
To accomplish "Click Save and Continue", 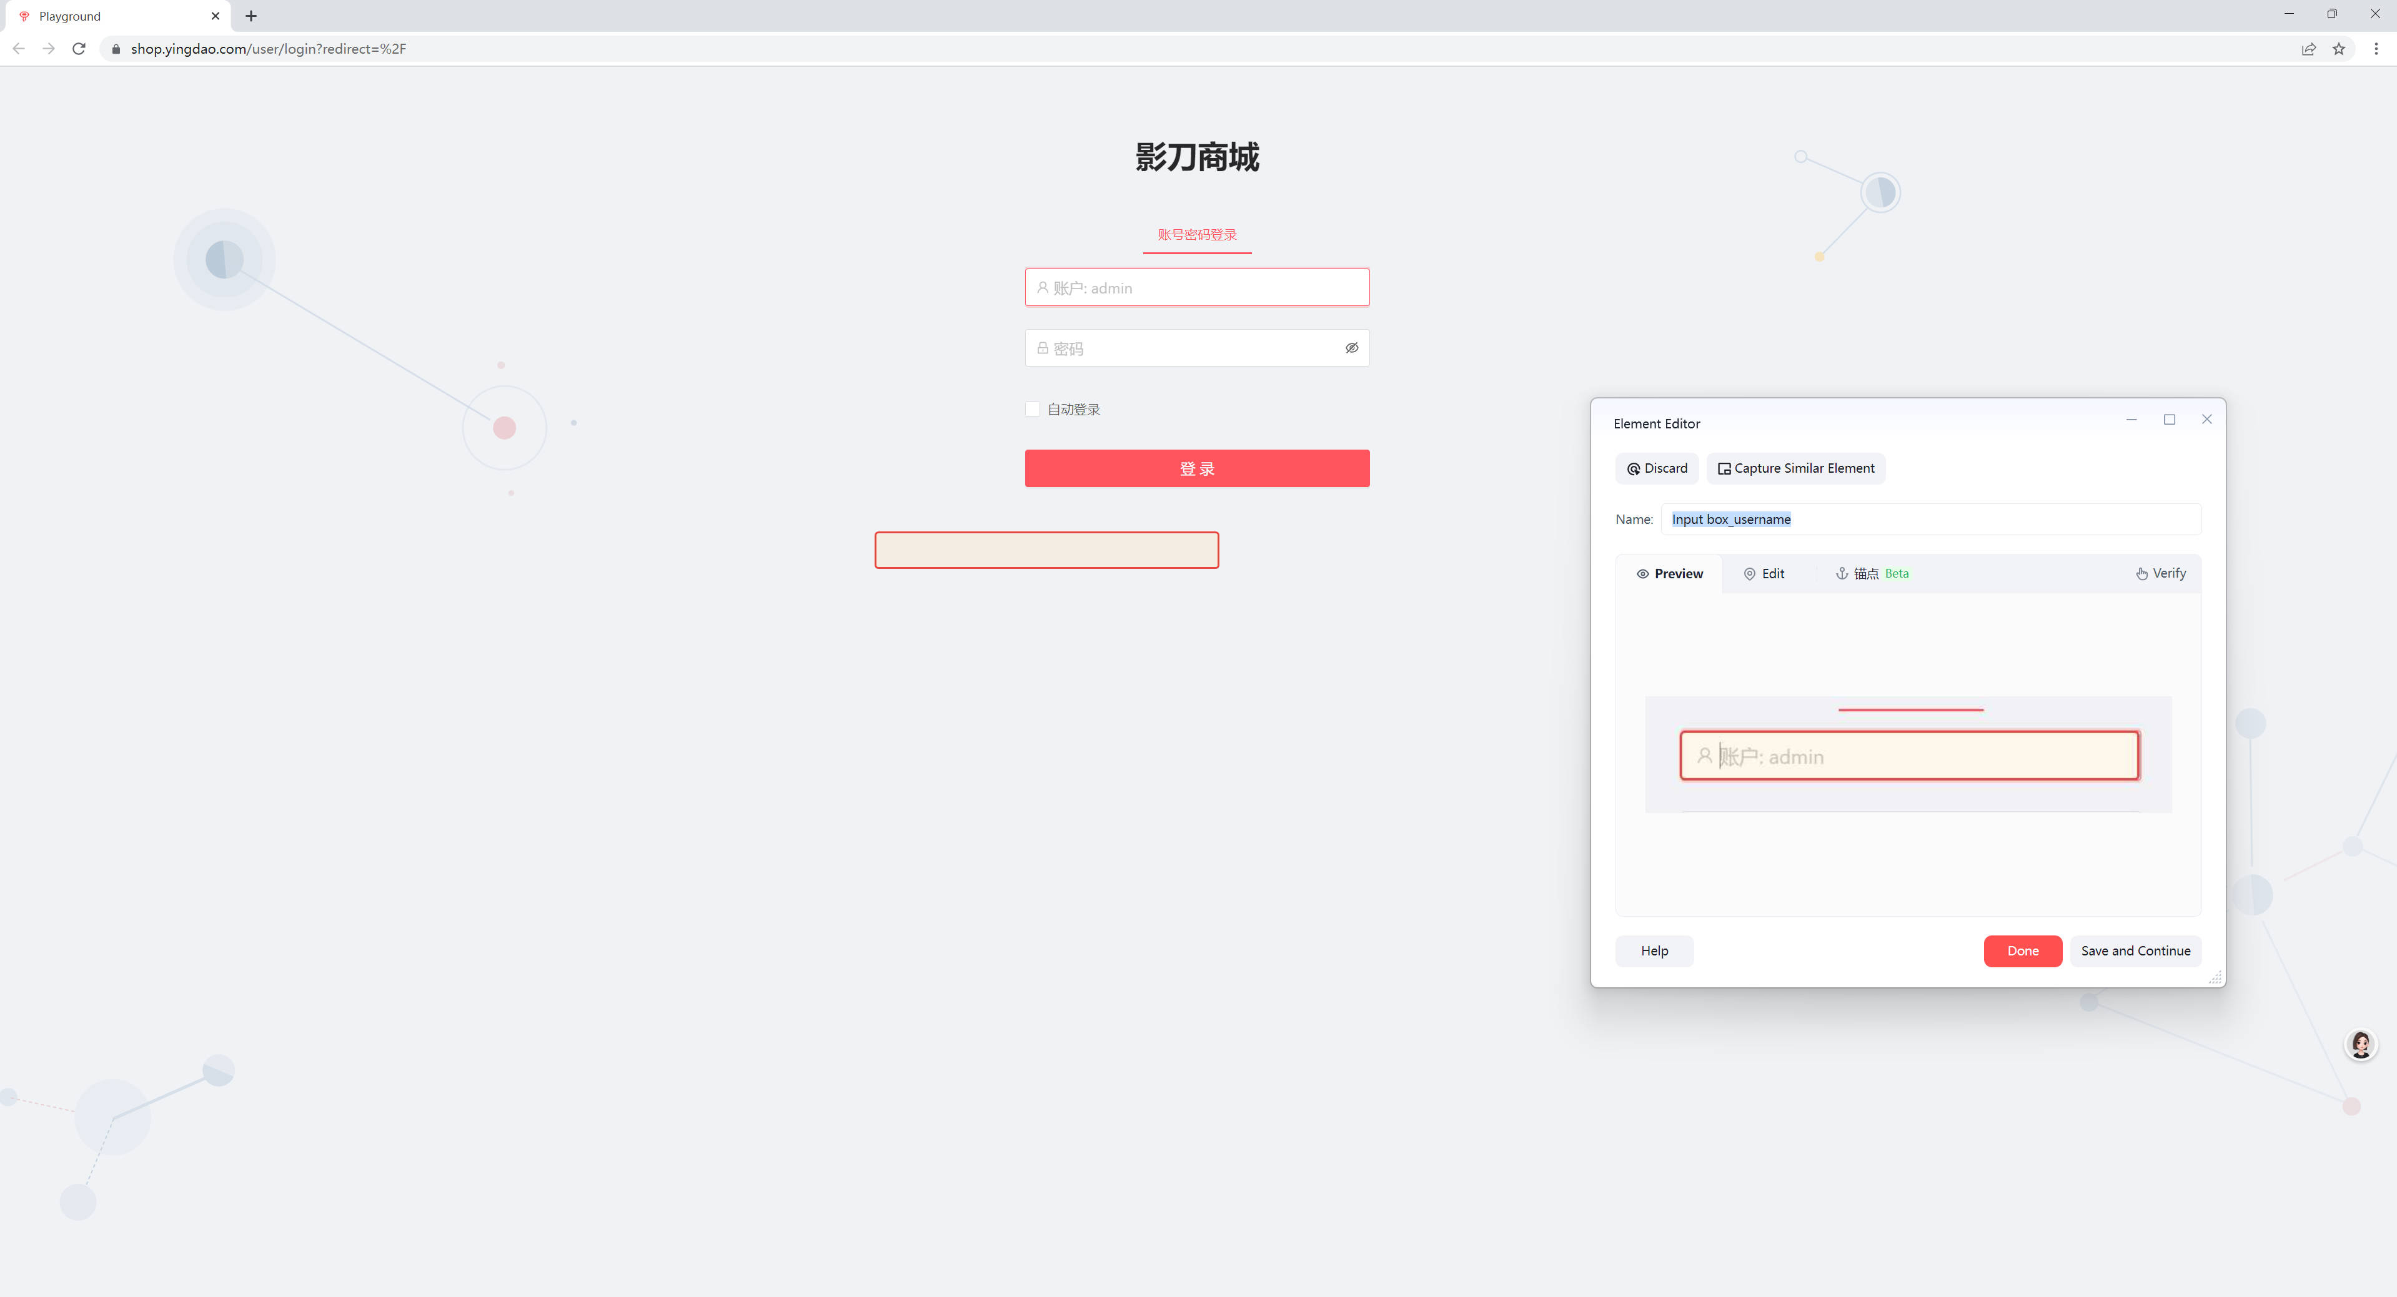I will tap(2135, 951).
